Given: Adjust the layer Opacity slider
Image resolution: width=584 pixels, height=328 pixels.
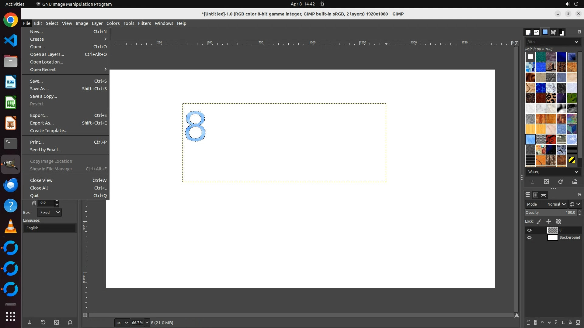Looking at the screenshot, I should pyautogui.click(x=551, y=213).
